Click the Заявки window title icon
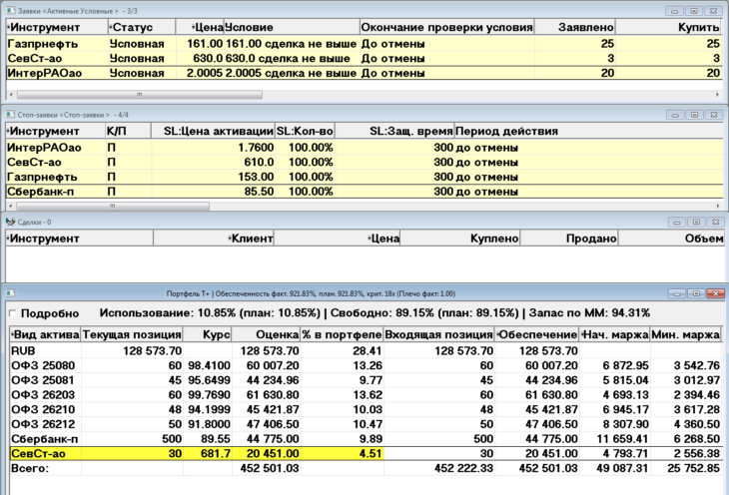729x495 pixels. click(11, 10)
